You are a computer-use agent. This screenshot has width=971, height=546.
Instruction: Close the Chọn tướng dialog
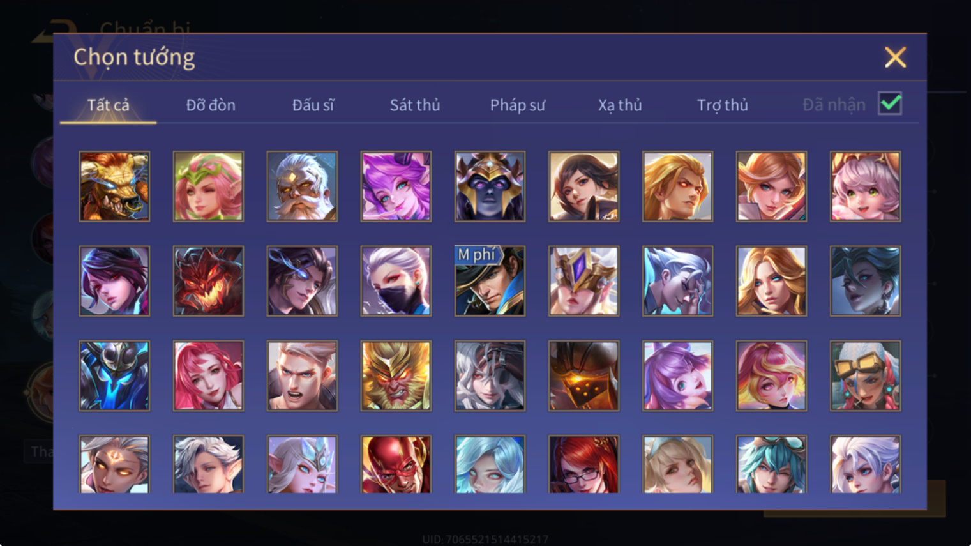895,57
